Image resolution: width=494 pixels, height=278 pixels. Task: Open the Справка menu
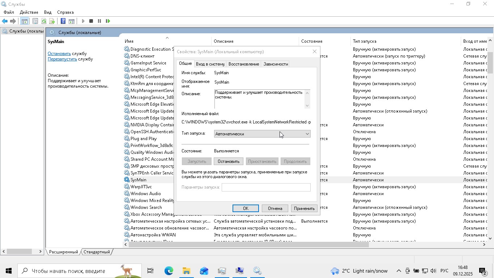click(x=65, y=12)
